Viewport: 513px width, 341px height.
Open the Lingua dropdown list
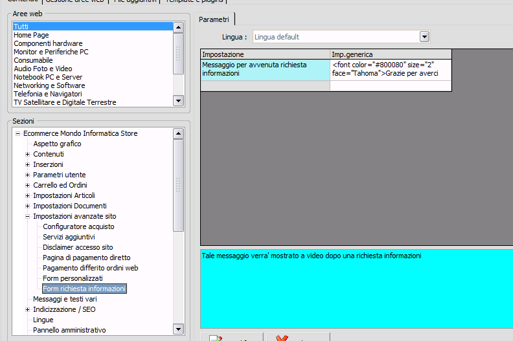pos(424,37)
